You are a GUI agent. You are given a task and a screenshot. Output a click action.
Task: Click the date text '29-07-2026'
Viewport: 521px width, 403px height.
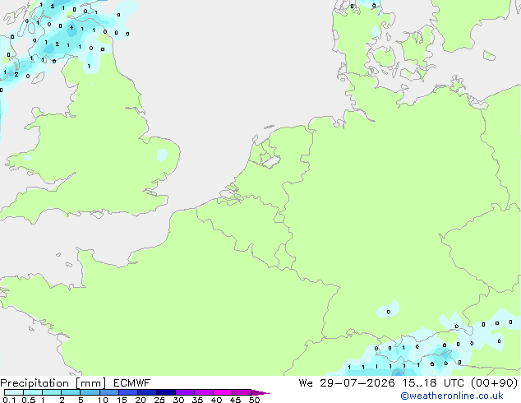tap(357, 383)
